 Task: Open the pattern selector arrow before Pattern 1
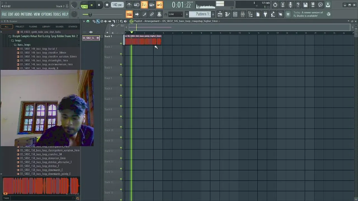click(187, 14)
